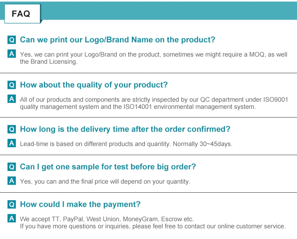Click the A icon beside Logo/Brand answer
297x239 pixels.
tap(12, 54)
